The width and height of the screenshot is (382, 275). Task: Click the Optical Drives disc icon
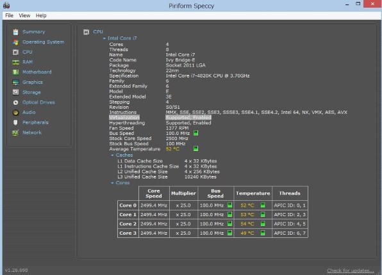tap(15, 102)
